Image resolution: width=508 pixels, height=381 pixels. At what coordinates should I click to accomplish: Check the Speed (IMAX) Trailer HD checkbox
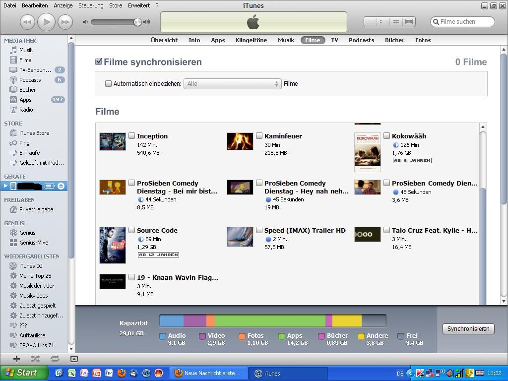259,230
